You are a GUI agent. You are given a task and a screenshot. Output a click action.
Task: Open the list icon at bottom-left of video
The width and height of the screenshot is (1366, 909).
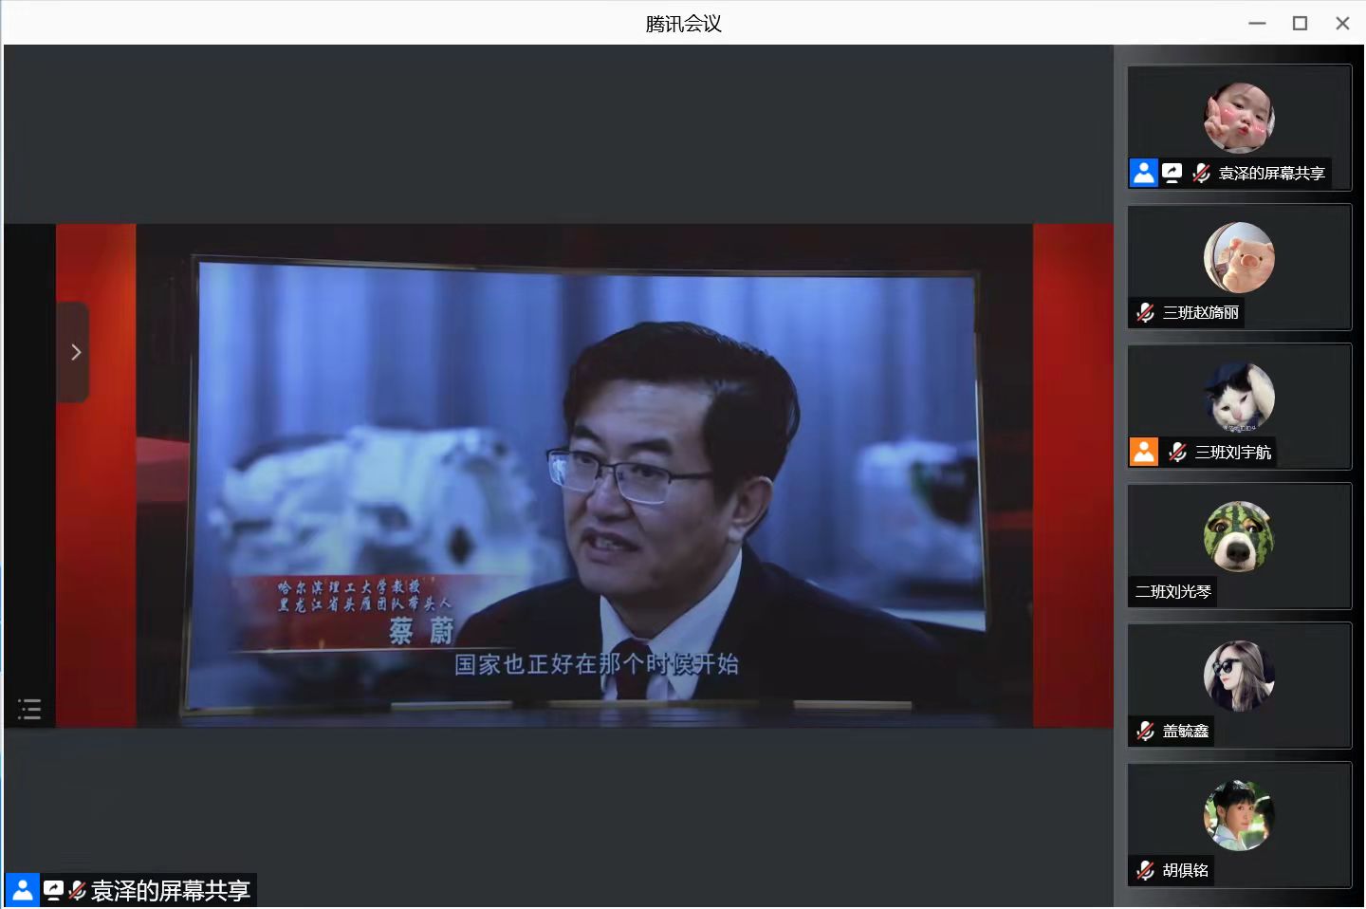[29, 709]
